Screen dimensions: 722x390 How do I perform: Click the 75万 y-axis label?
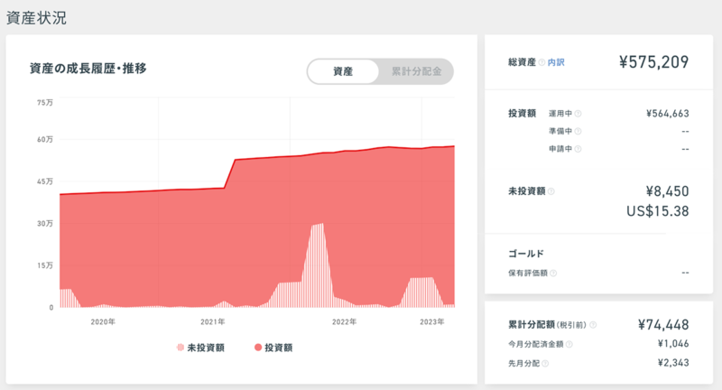[x=45, y=102]
